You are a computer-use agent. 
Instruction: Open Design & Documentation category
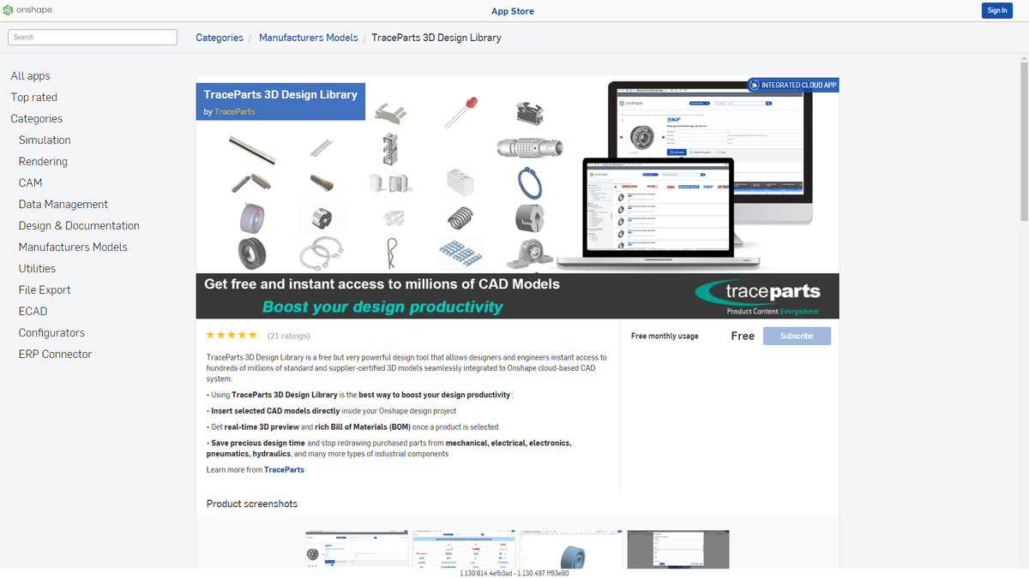[x=79, y=226]
